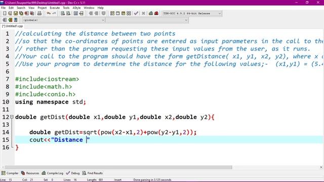
Task: Click the closing brace on line 16
Action: tap(17, 148)
